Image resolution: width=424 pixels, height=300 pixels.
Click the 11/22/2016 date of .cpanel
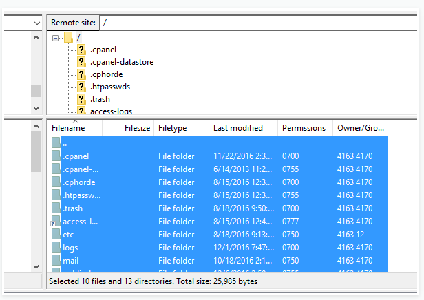(243, 156)
